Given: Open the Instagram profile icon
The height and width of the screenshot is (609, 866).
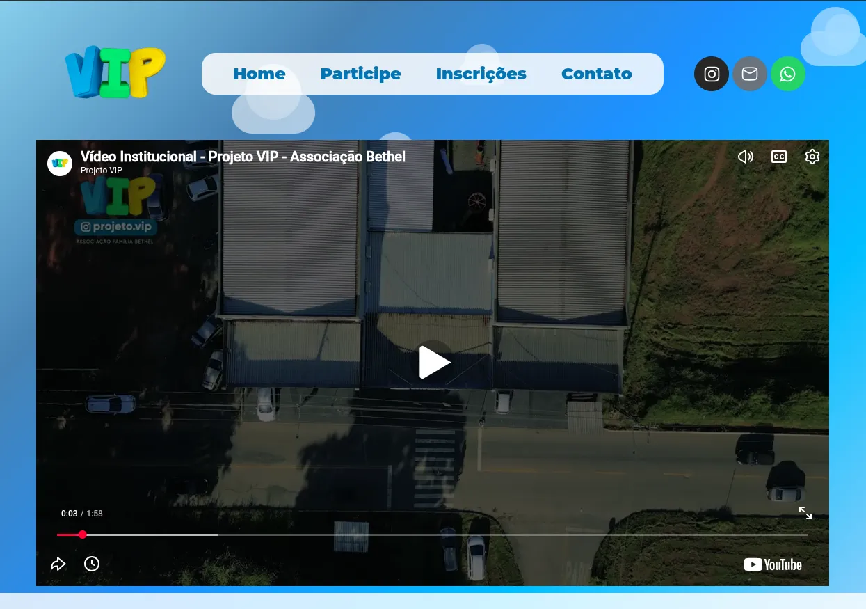Looking at the screenshot, I should 711,73.
